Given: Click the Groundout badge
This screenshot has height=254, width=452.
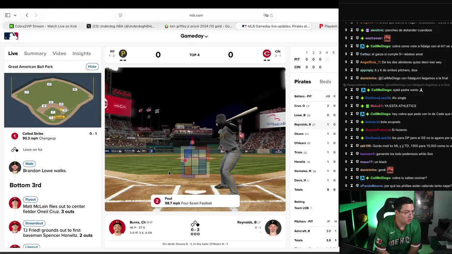Looking at the screenshot, I should (34, 223).
